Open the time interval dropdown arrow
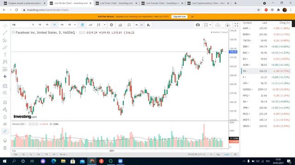The height and width of the screenshot is (165, 295). [x=75, y=25]
